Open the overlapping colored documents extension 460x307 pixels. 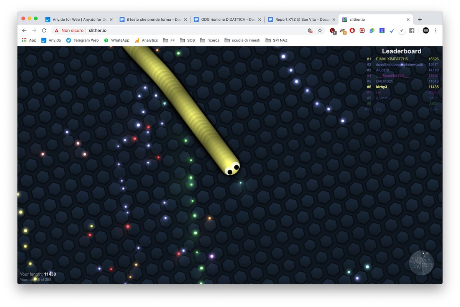coord(372,30)
